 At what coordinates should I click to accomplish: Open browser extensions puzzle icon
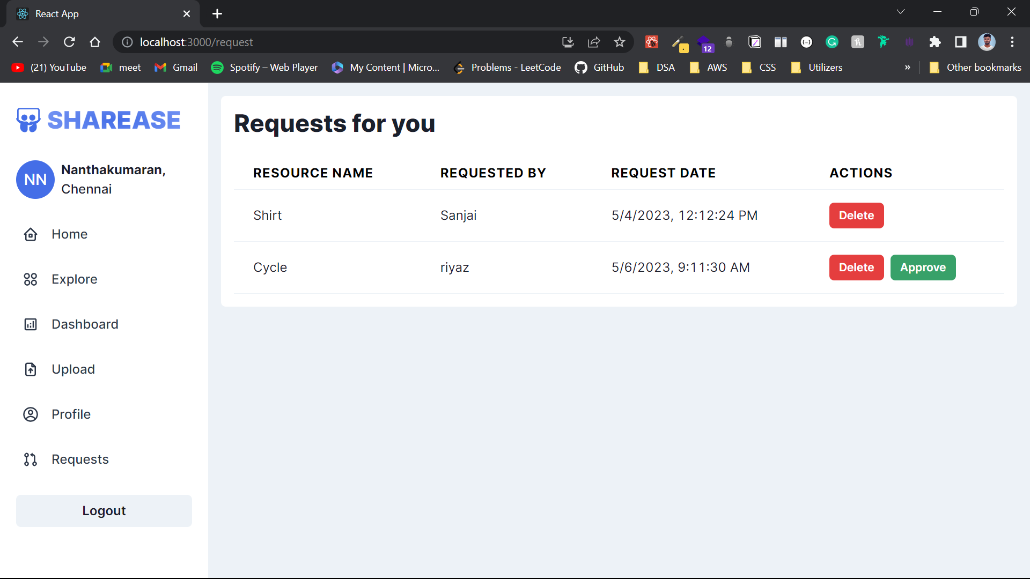935,42
